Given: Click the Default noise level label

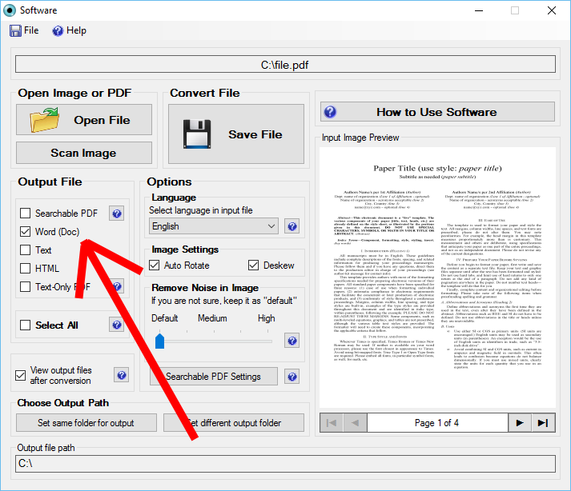Looking at the screenshot, I should pos(165,318).
